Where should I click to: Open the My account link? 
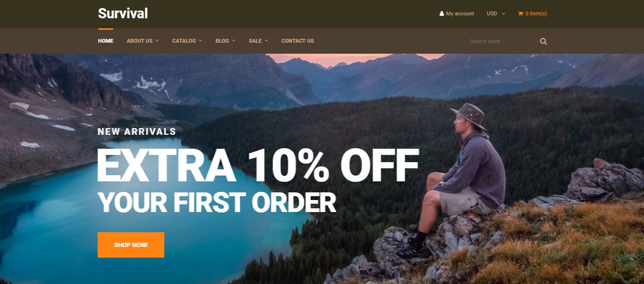(x=460, y=13)
